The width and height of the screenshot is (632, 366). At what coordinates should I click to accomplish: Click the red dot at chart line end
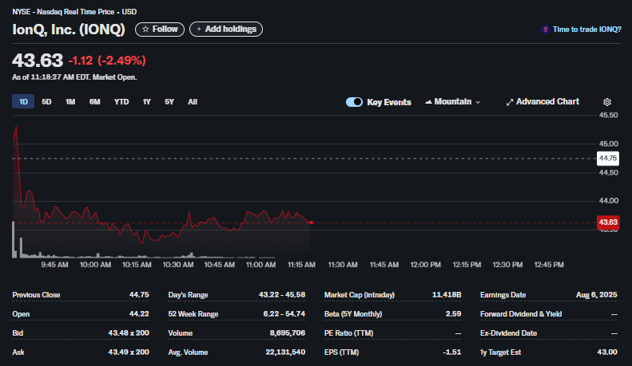click(311, 222)
